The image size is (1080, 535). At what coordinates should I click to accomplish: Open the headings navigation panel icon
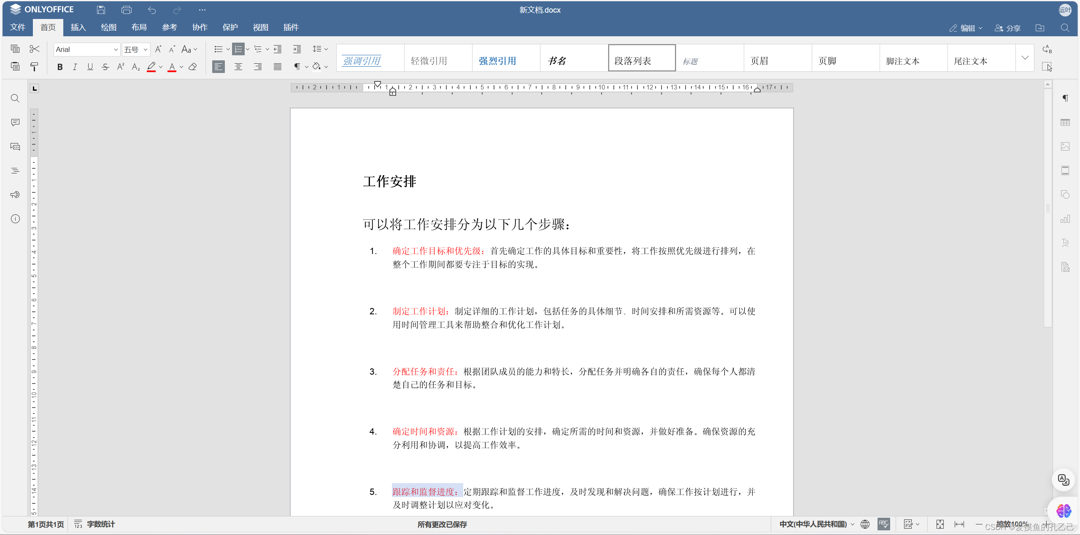click(15, 170)
